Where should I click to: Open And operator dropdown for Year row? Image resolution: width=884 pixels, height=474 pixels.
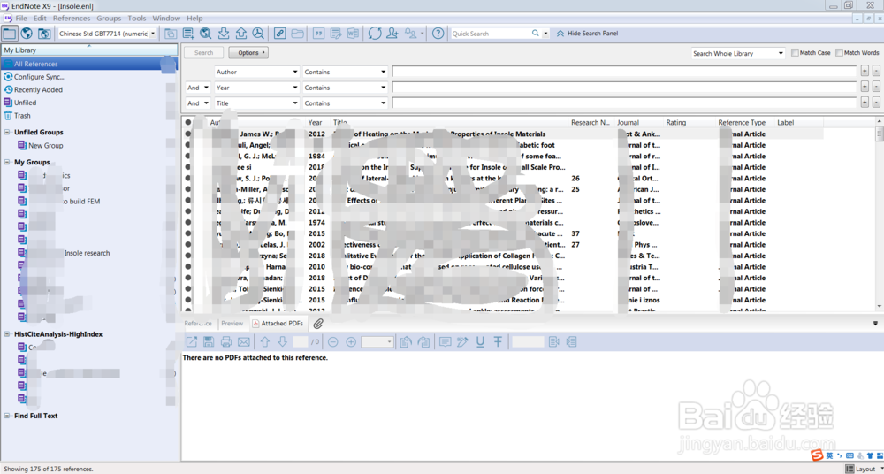click(x=198, y=88)
